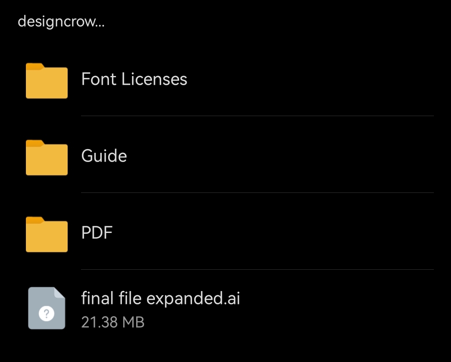
Task: Click the orange tab of PDF folder icon
Action: (x=35, y=220)
